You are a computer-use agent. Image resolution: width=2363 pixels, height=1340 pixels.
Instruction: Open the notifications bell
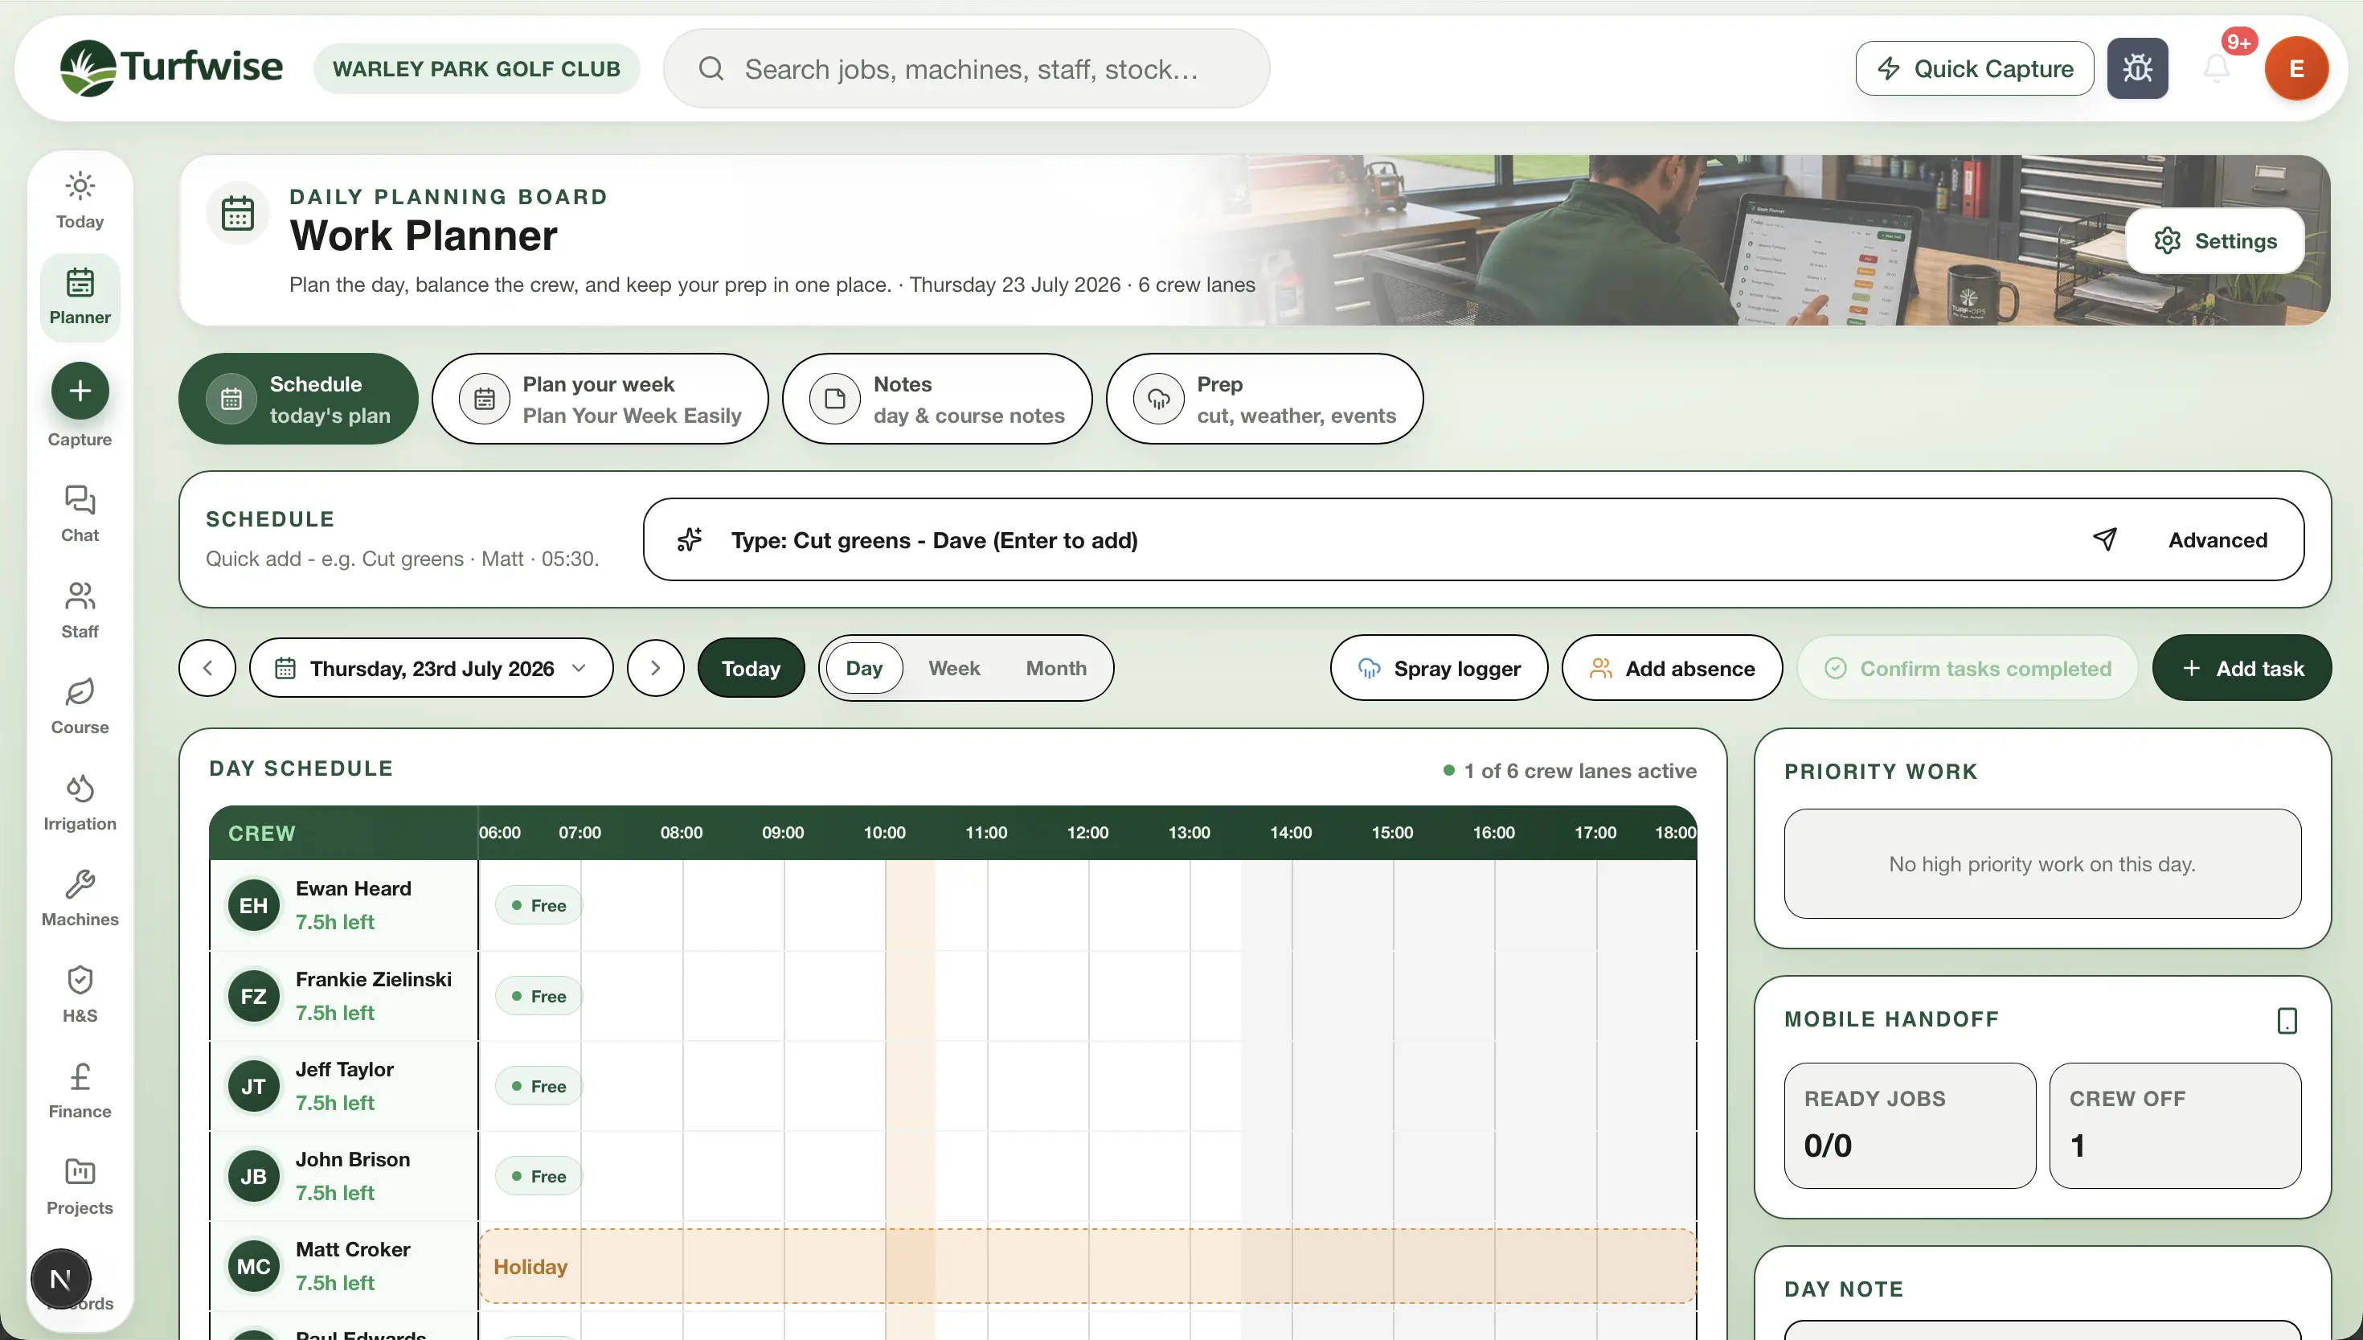(x=2217, y=68)
